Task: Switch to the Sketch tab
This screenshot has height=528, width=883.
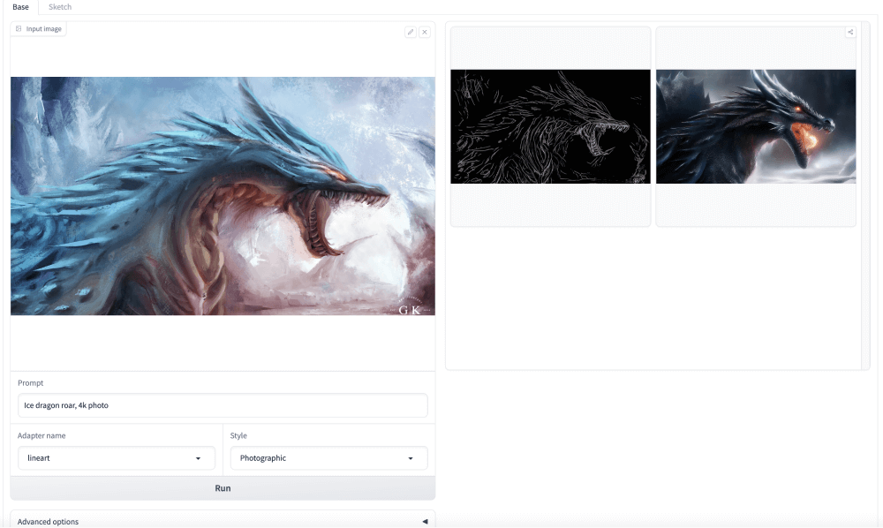Action: [60, 7]
